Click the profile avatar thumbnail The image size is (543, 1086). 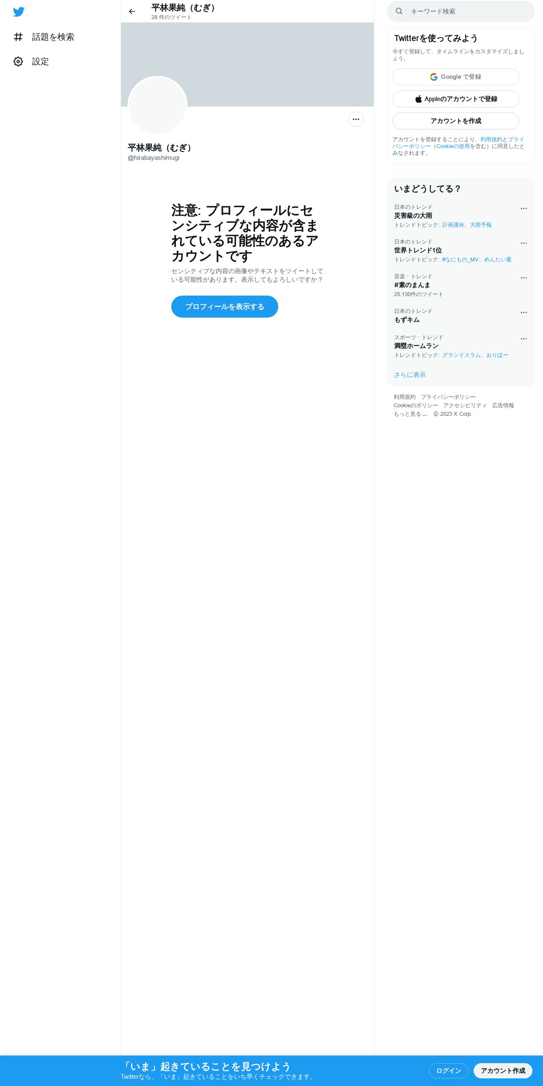pos(157,106)
